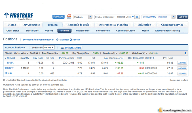The height and width of the screenshot is (113, 192).
Task: Open the Customer Service tab
Action: click(172, 25)
